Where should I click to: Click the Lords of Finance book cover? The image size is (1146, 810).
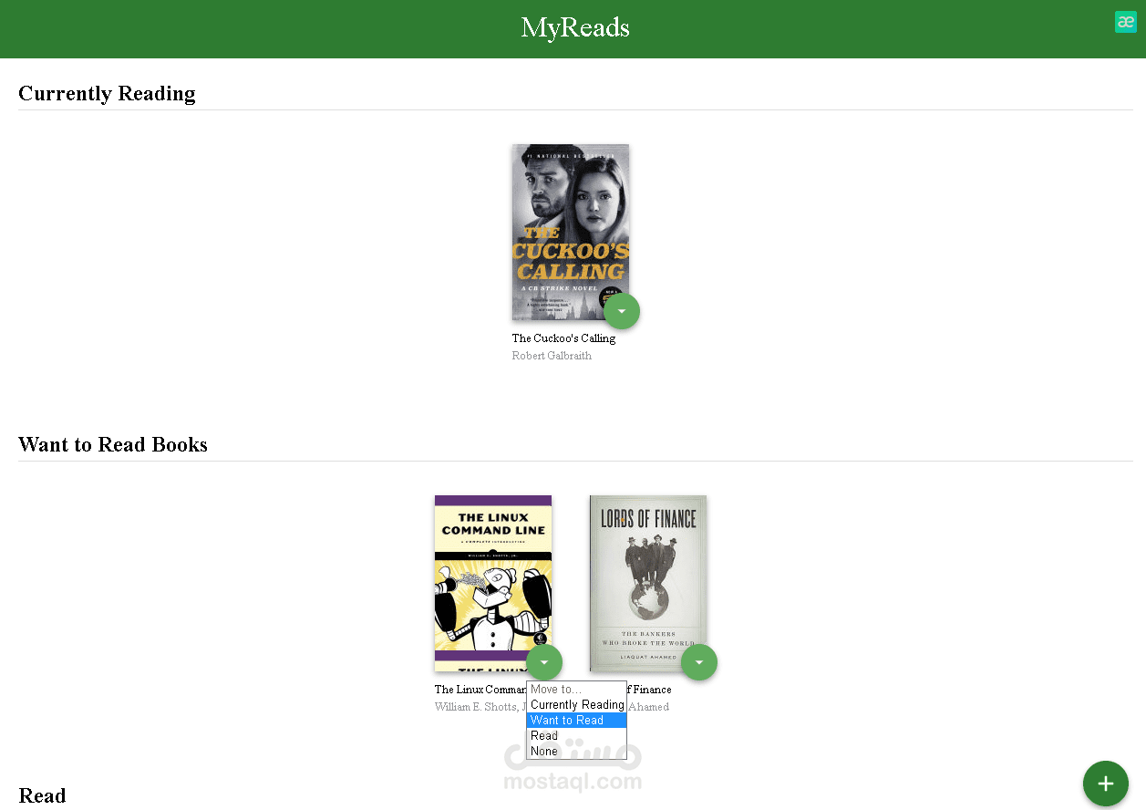tap(648, 583)
